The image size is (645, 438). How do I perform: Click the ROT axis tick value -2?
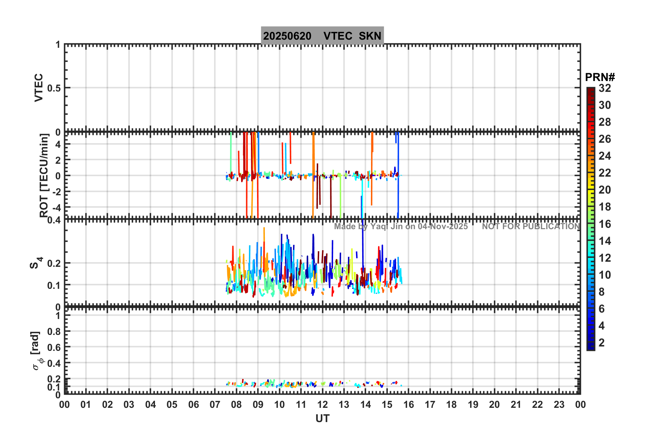[57, 192]
